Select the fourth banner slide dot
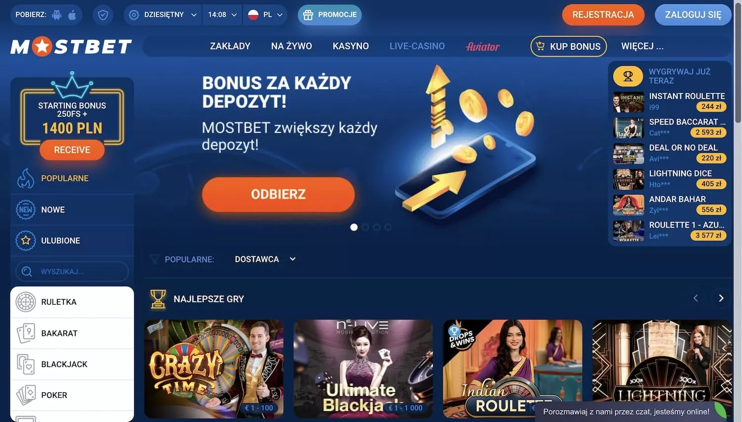The height and width of the screenshot is (422, 742). coord(388,227)
